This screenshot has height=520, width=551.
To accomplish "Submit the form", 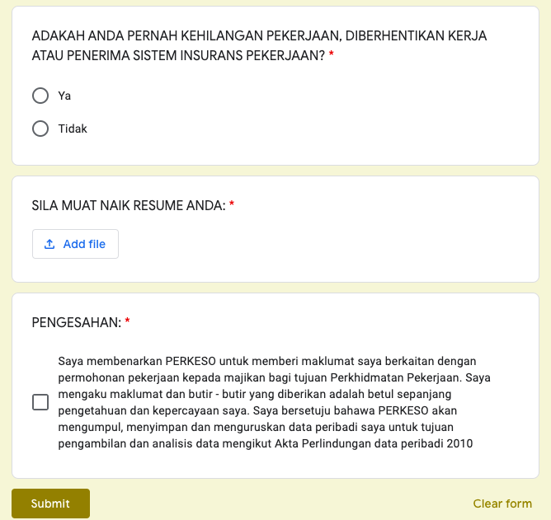I will pyautogui.click(x=50, y=504).
